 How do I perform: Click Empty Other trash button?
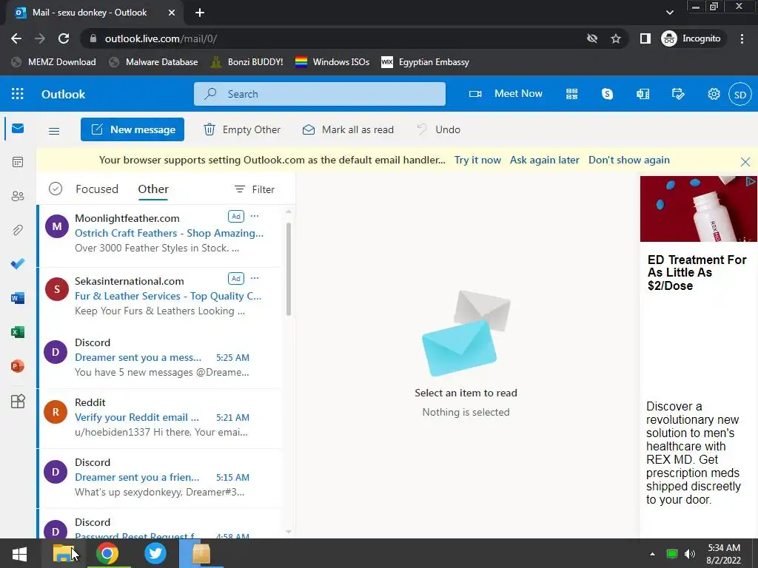click(242, 129)
